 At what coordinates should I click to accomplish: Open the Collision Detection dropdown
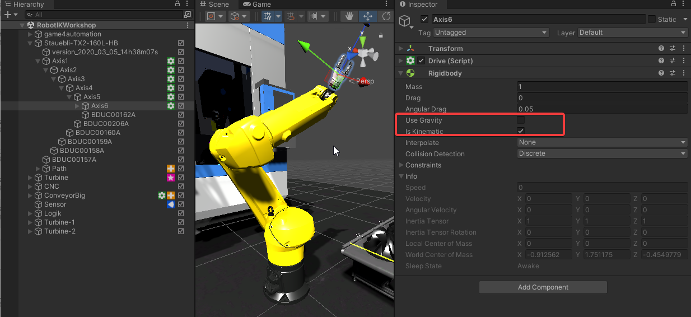[602, 154]
